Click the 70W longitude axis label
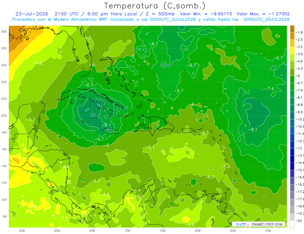 pos(163,231)
